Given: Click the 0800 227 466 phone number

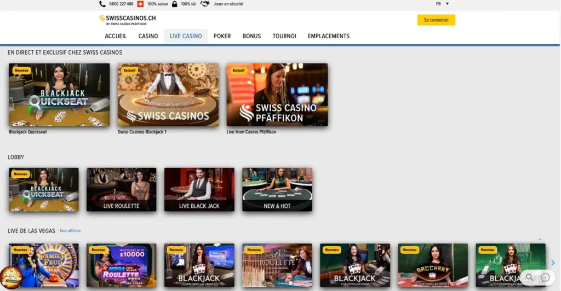Looking at the screenshot, I should pyautogui.click(x=121, y=4).
